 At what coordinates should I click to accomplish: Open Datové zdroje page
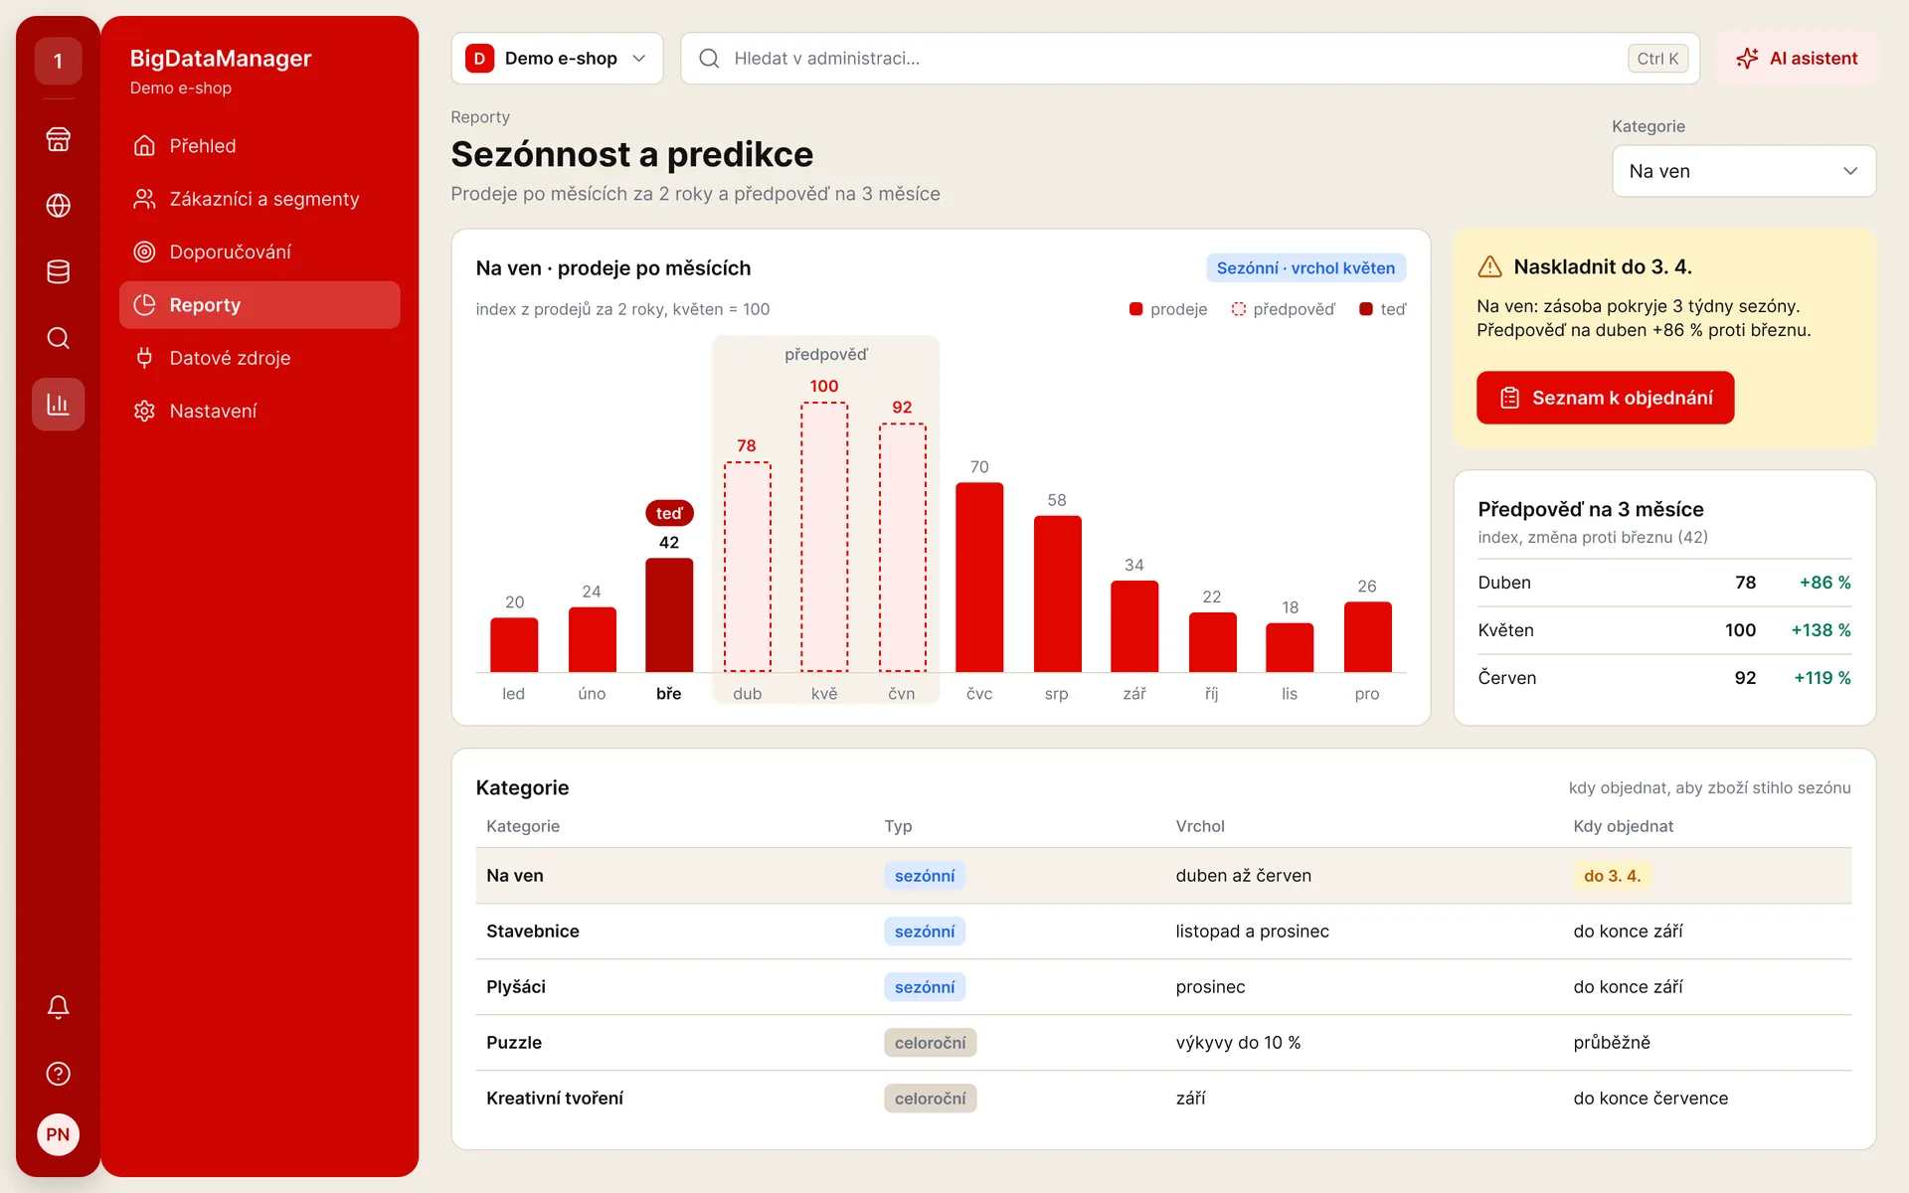tap(260, 358)
